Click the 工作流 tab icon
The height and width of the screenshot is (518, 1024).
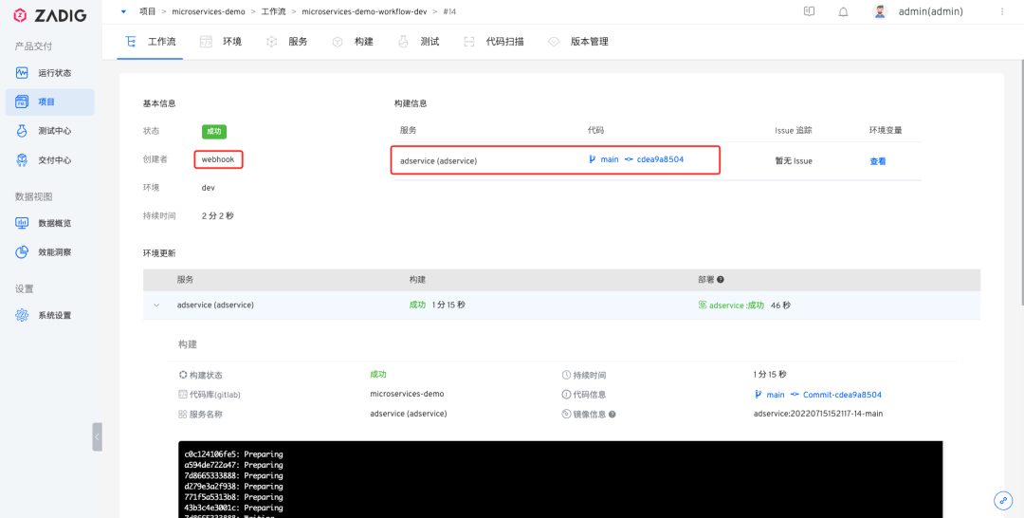131,42
